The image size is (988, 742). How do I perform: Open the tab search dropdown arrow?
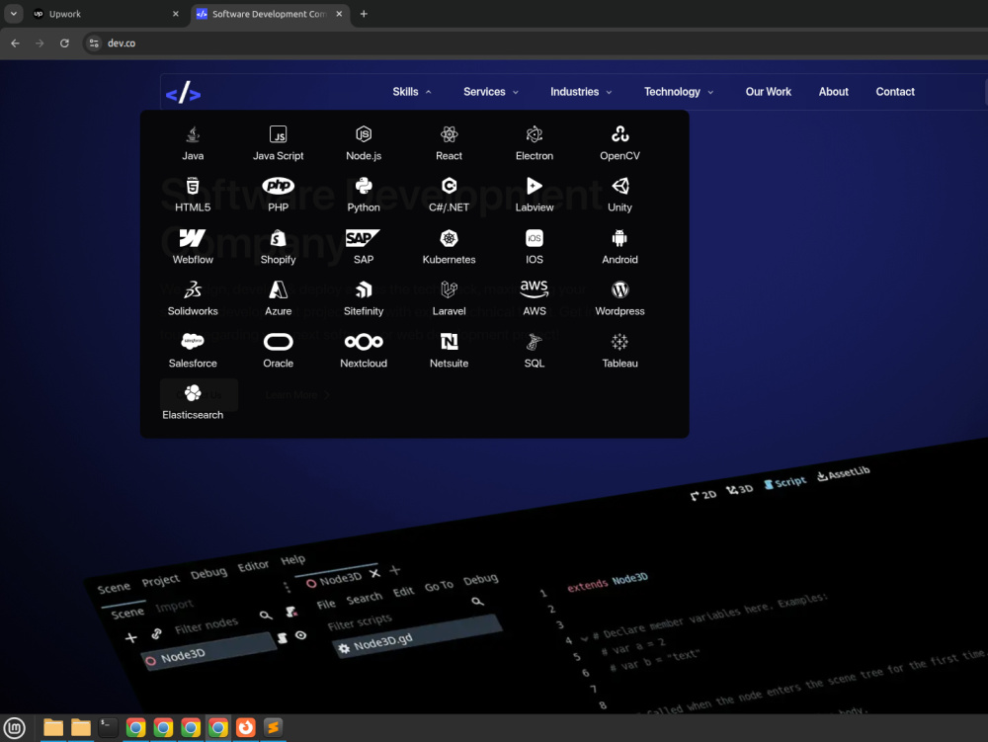point(13,13)
